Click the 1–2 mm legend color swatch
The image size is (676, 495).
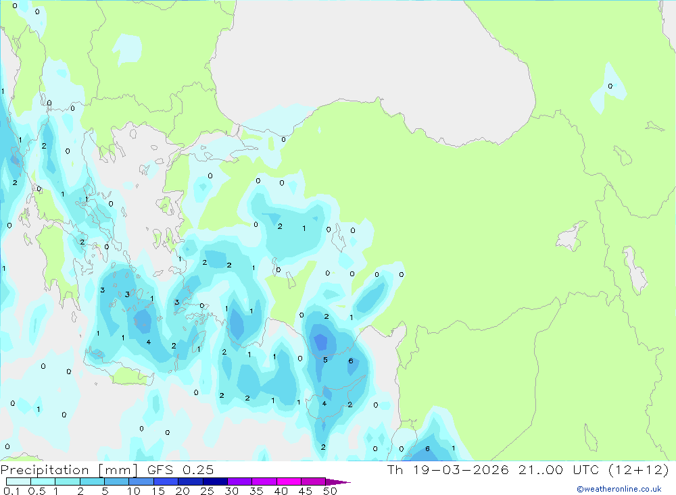68,481
